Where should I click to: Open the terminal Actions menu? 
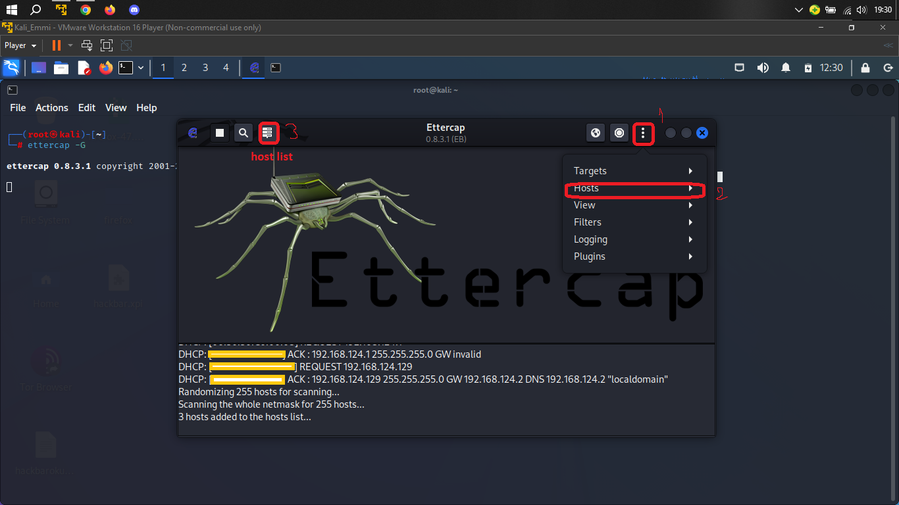[x=52, y=108]
